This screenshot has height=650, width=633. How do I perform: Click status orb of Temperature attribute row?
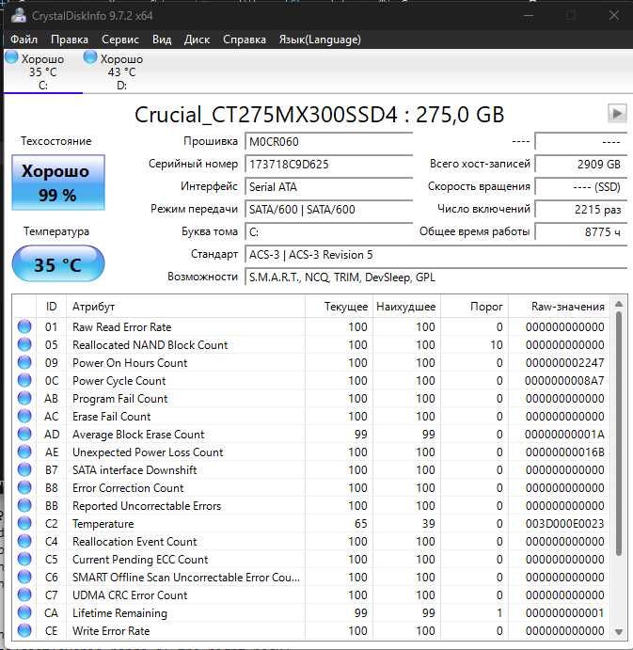click(24, 523)
